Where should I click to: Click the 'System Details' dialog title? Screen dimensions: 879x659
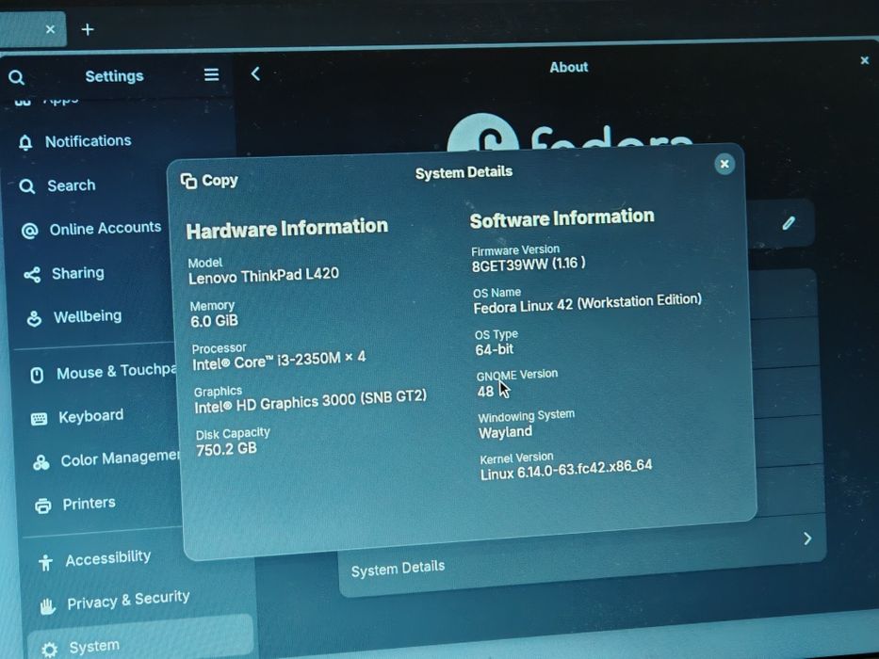(x=464, y=172)
